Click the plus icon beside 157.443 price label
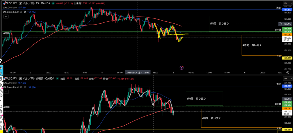This screenshot has width=293, height=133. coord(280,24)
